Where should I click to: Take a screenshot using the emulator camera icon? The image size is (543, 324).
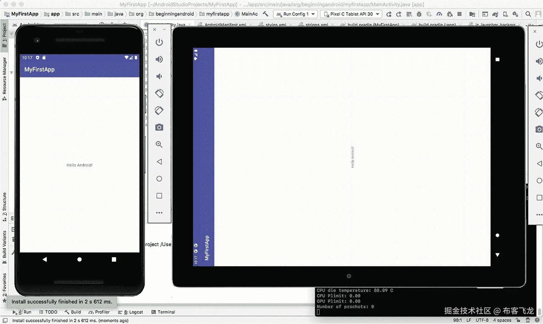click(159, 127)
